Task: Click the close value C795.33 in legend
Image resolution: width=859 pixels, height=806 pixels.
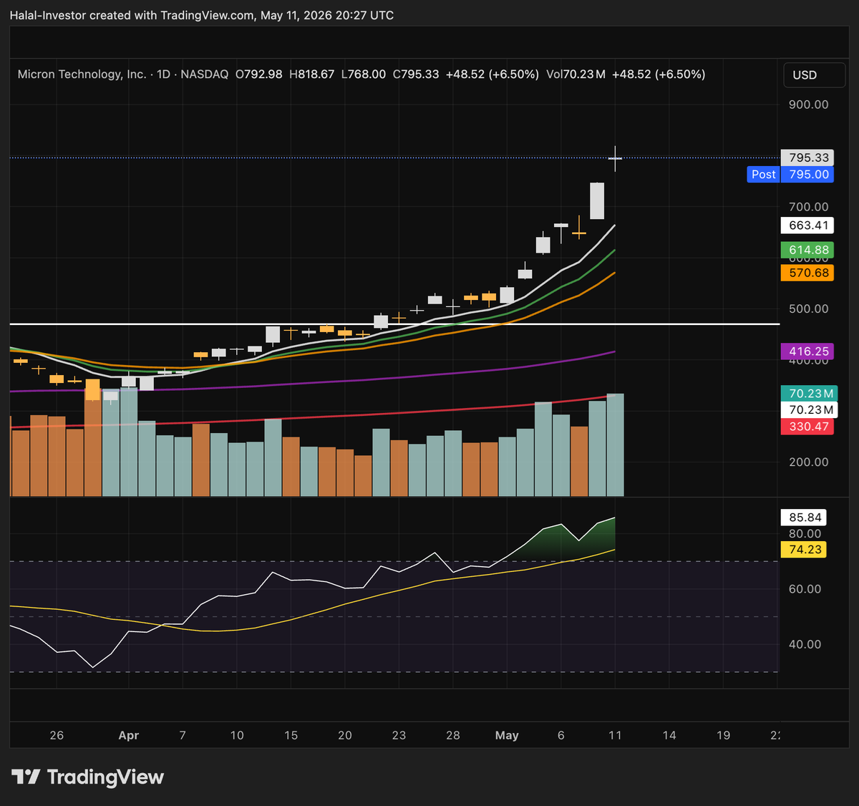Action: (x=416, y=74)
